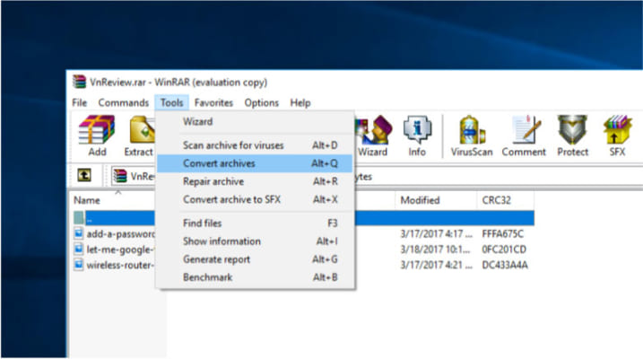Select Convert archives menu entry

pyautogui.click(x=255, y=163)
